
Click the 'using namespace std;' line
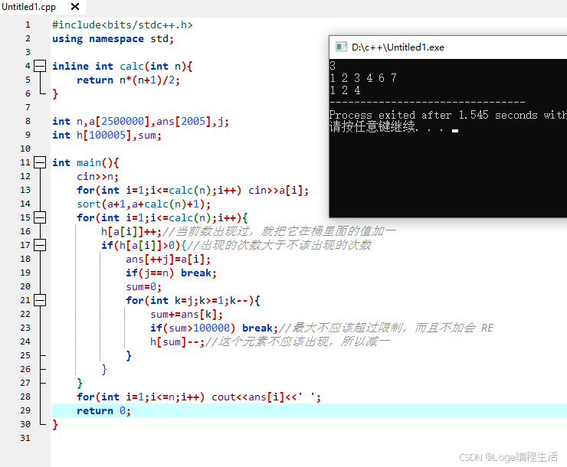pos(113,38)
